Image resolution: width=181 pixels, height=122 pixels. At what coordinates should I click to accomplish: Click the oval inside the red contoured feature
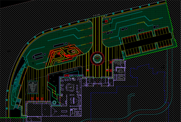click(73, 51)
